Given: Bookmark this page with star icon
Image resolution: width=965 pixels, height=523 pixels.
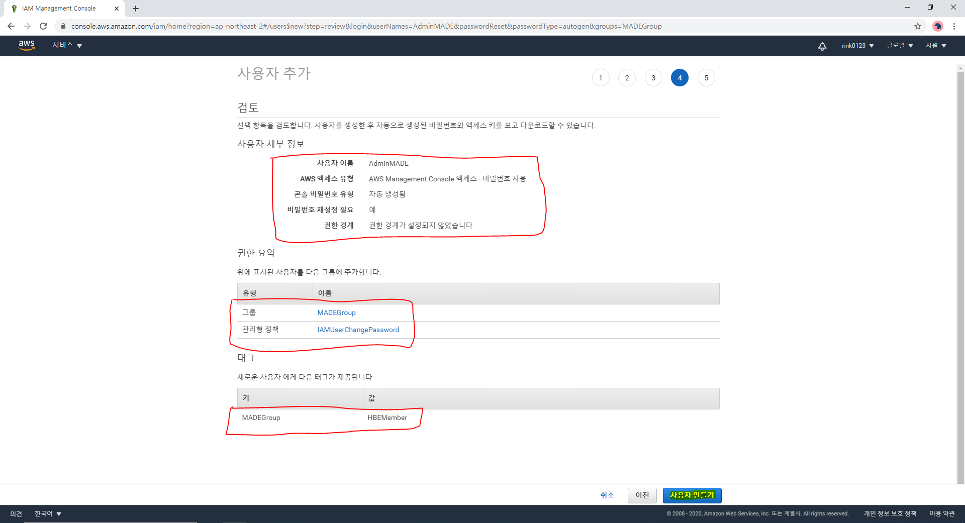Looking at the screenshot, I should pos(918,26).
